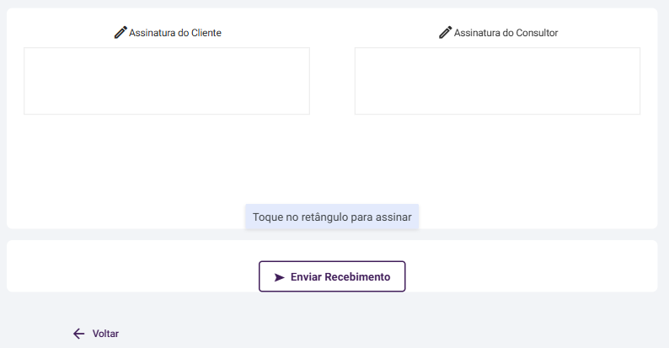Focus the signature box under Assinatura do Consultor

click(497, 81)
